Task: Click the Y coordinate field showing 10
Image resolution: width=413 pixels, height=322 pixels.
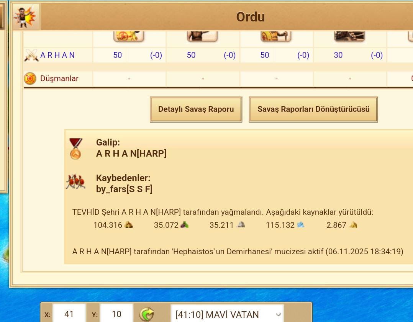Action: coord(116,314)
